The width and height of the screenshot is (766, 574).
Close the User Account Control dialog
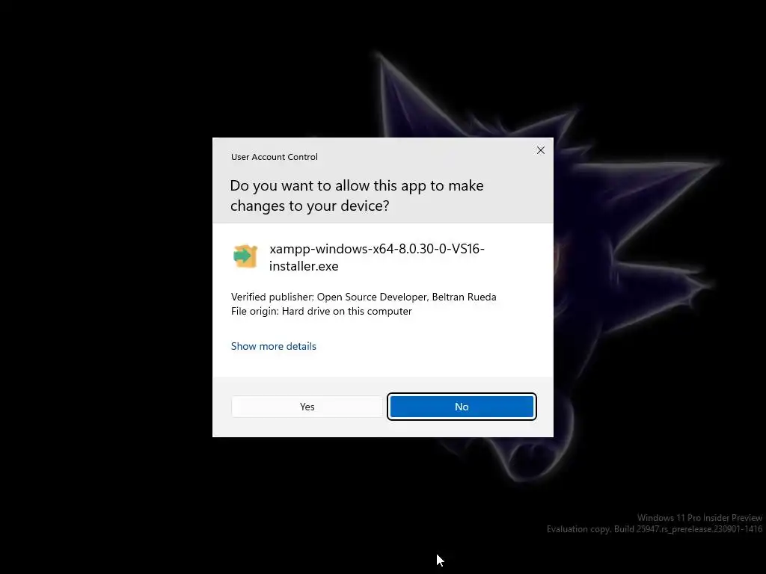pos(540,150)
